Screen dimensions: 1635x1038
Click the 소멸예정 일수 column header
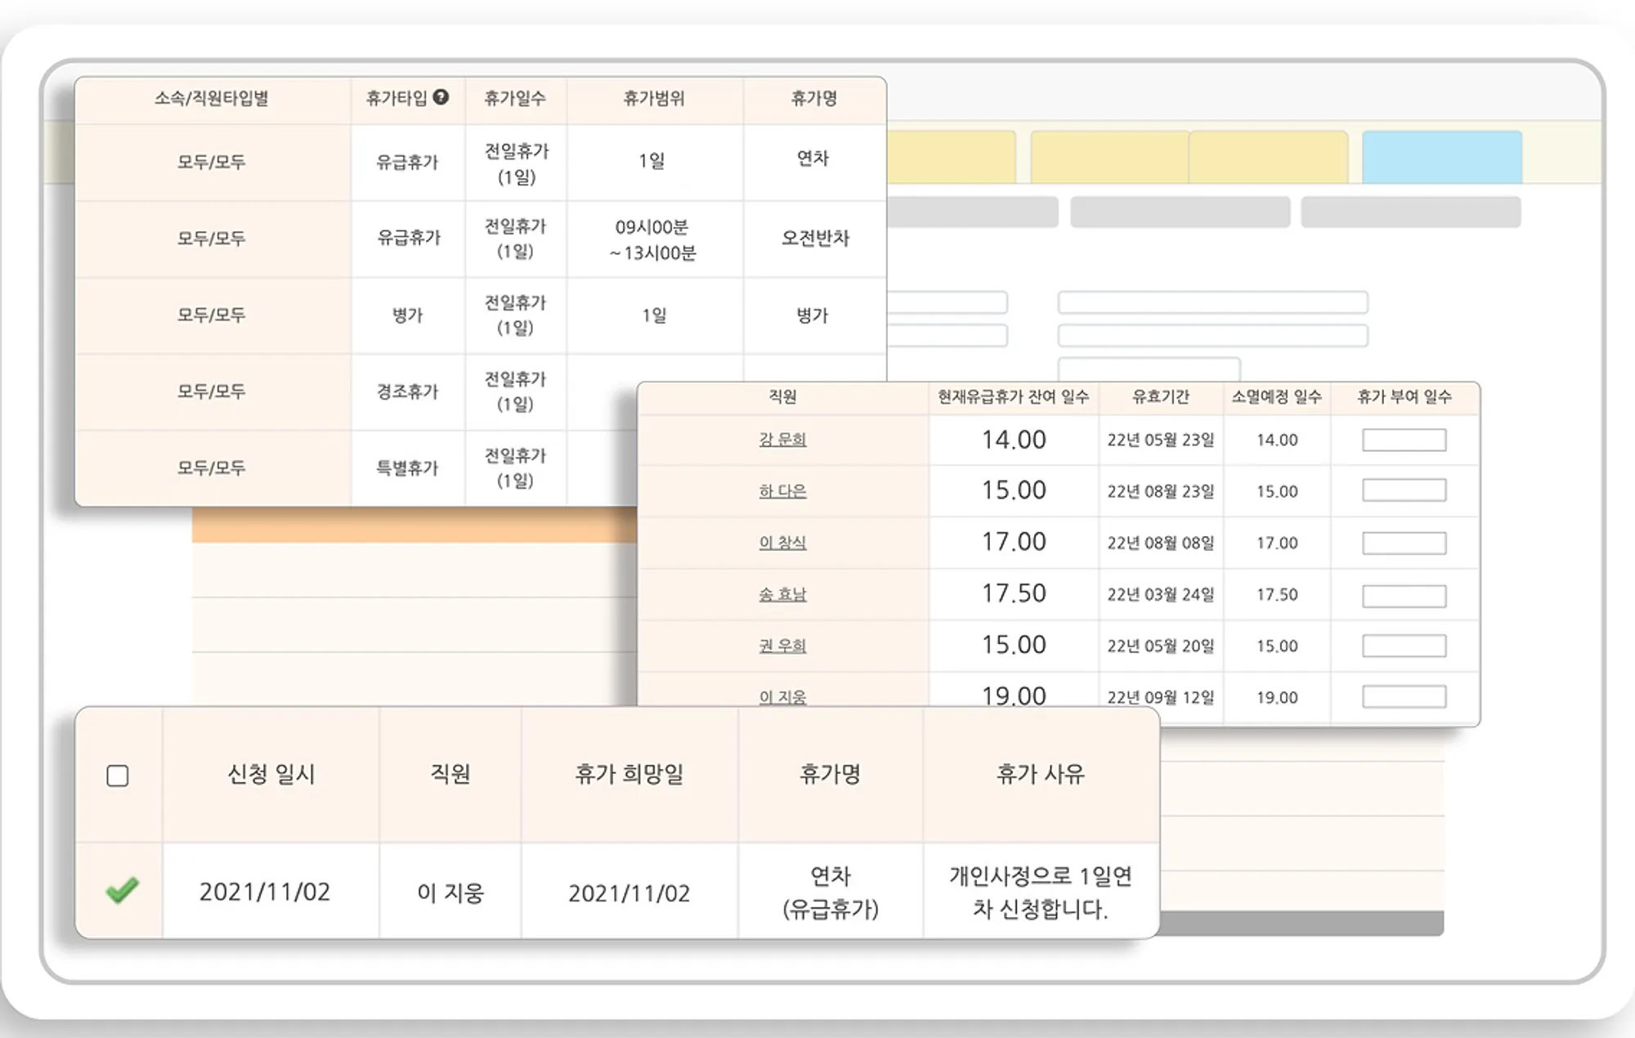click(1277, 397)
